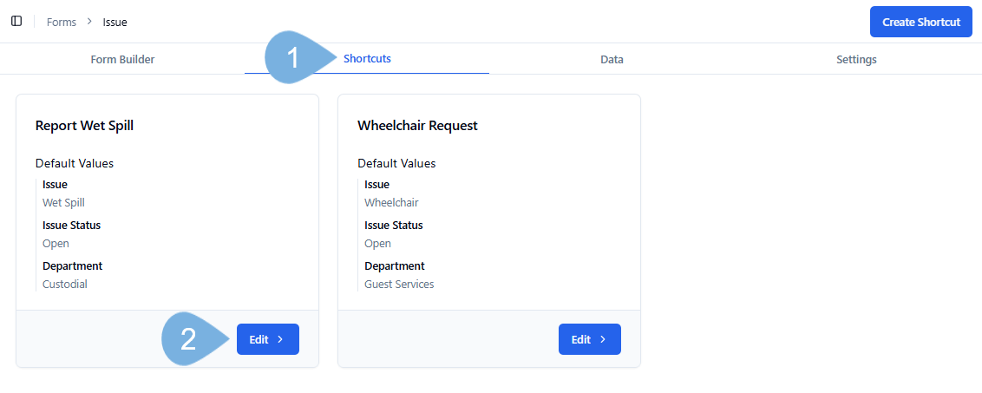The width and height of the screenshot is (982, 393).
Task: Click the numbered step marker 2
Action: click(189, 339)
